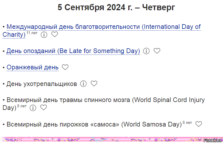Screen dimensions: 223x144
Task: Follow the Оранжевый день link
Action: (x=33, y=67)
